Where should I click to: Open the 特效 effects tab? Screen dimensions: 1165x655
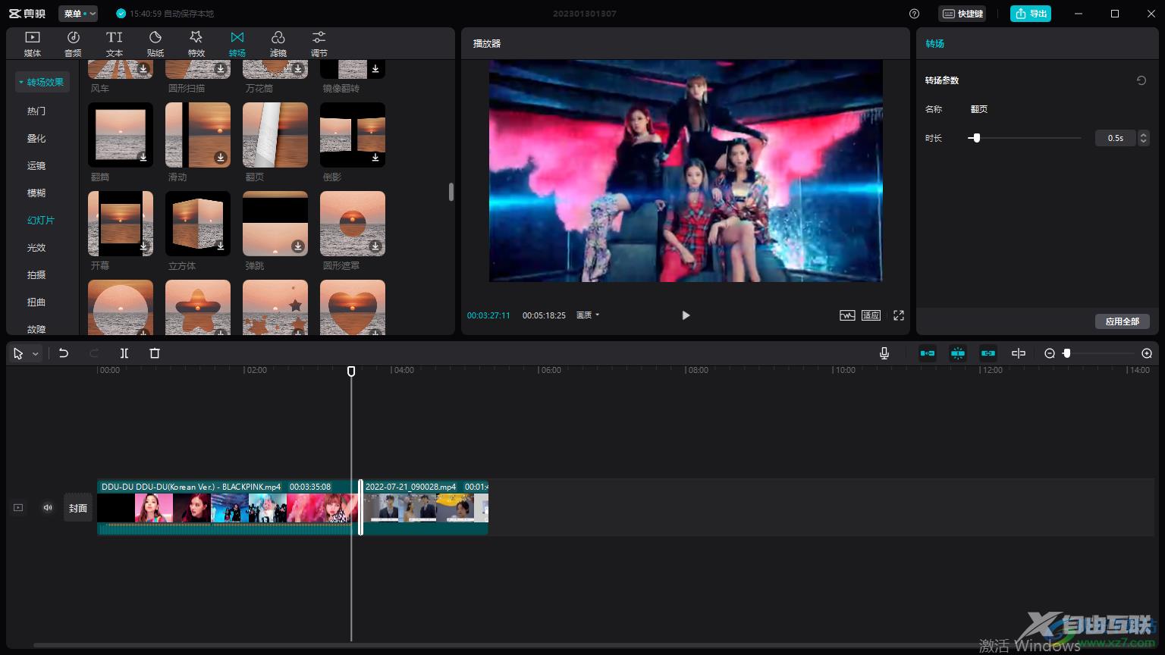196,44
